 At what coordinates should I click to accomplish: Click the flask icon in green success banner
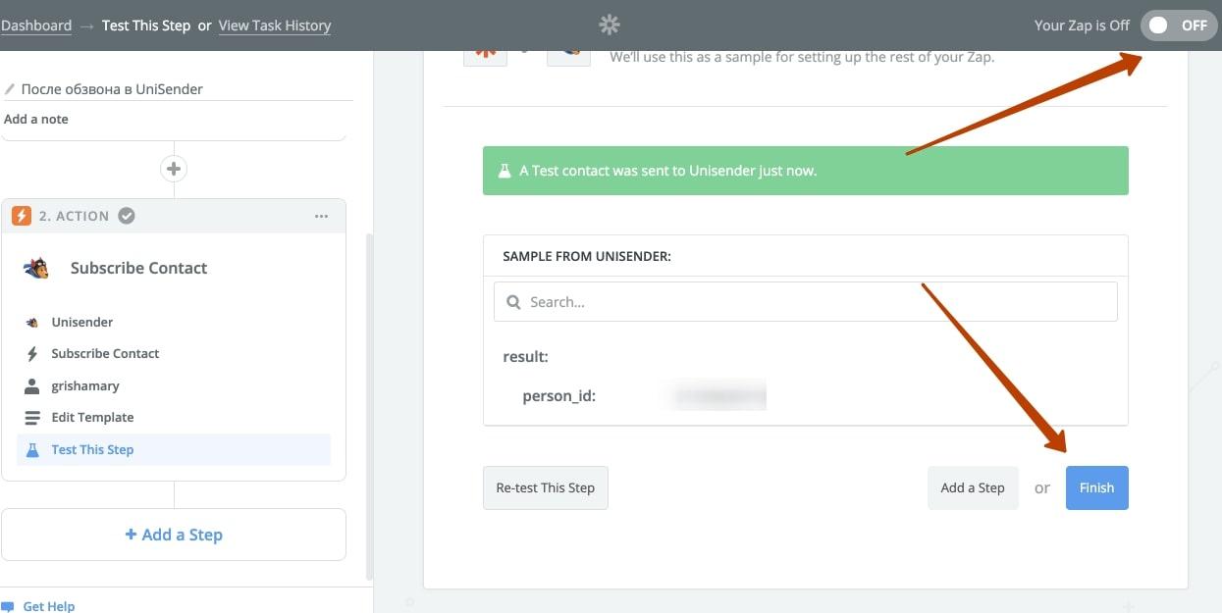[505, 171]
